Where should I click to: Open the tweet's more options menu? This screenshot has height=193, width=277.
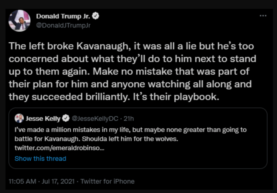[x=263, y=16]
